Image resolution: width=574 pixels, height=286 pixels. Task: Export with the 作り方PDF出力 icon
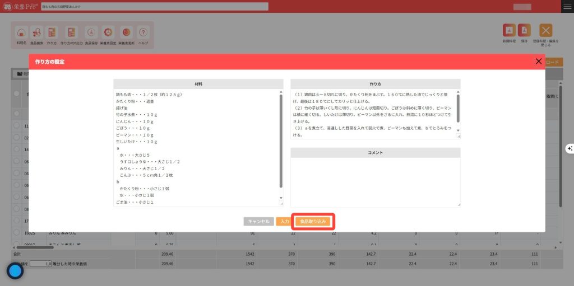[71, 35]
